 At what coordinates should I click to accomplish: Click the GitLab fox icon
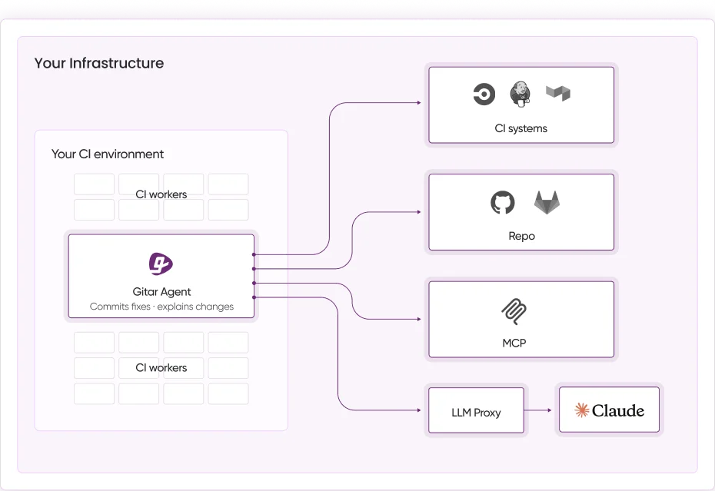[546, 202]
